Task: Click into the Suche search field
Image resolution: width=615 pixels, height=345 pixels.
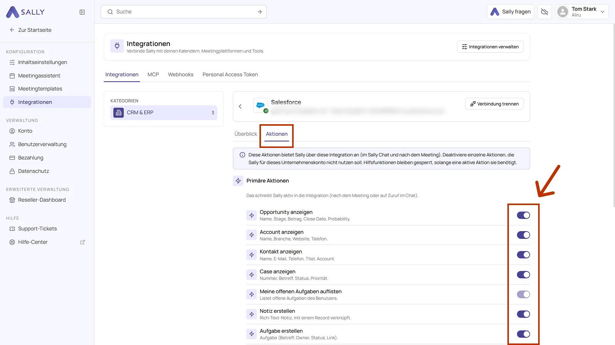Action: [184, 12]
